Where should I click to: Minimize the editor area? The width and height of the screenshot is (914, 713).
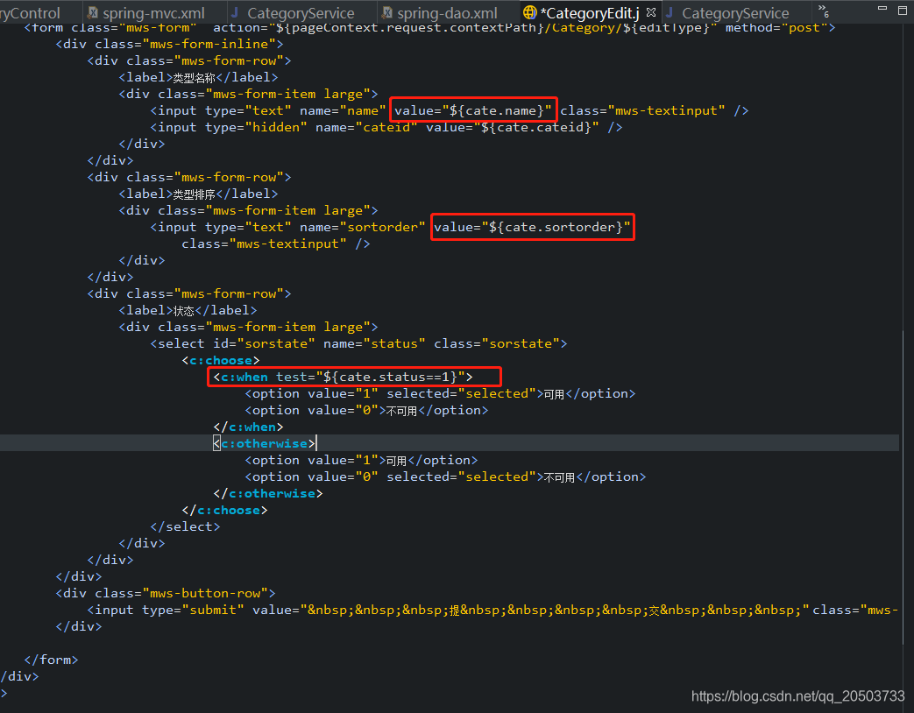coord(882,9)
